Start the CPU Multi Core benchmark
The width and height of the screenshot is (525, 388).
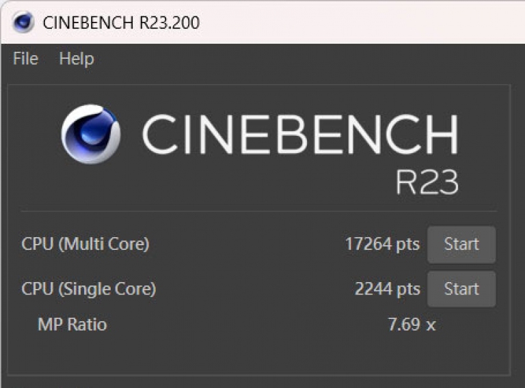pos(461,244)
